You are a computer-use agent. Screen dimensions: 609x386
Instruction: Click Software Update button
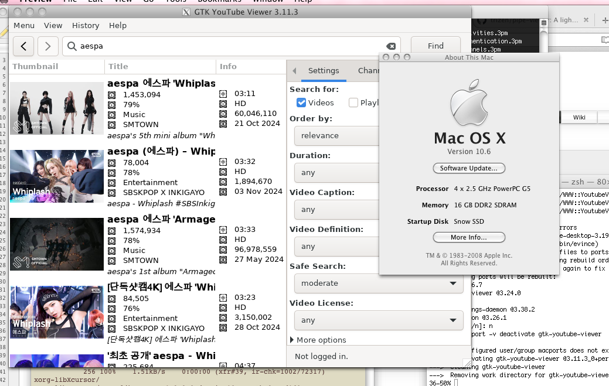469,168
